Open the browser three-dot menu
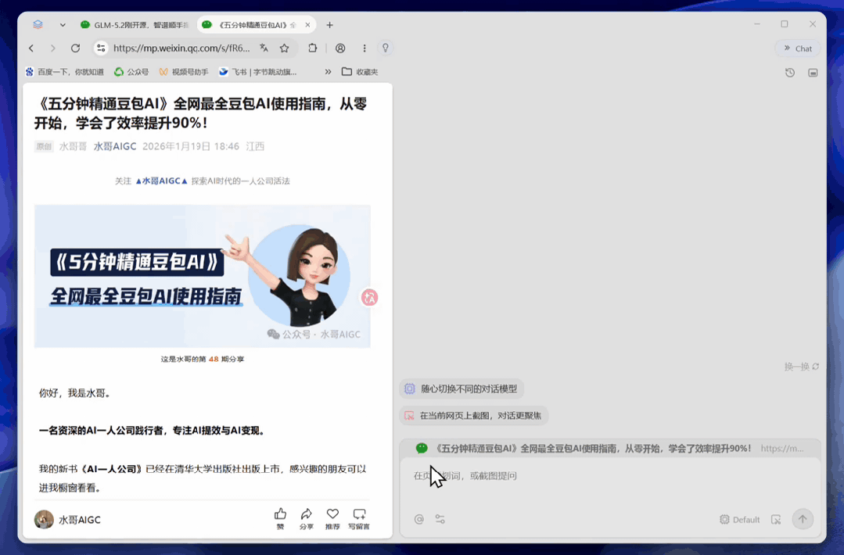Viewport: 844px width, 555px height. coord(365,48)
